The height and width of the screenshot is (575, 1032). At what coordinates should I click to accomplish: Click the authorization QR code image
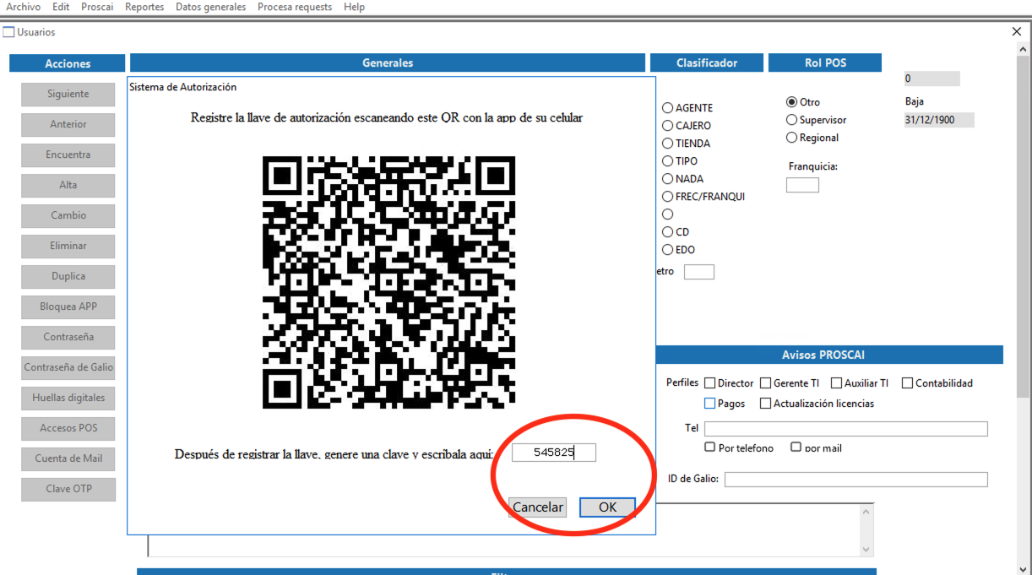point(389,282)
